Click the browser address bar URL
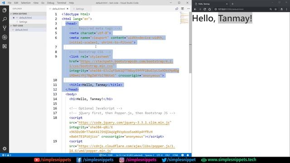 coord(231,9)
